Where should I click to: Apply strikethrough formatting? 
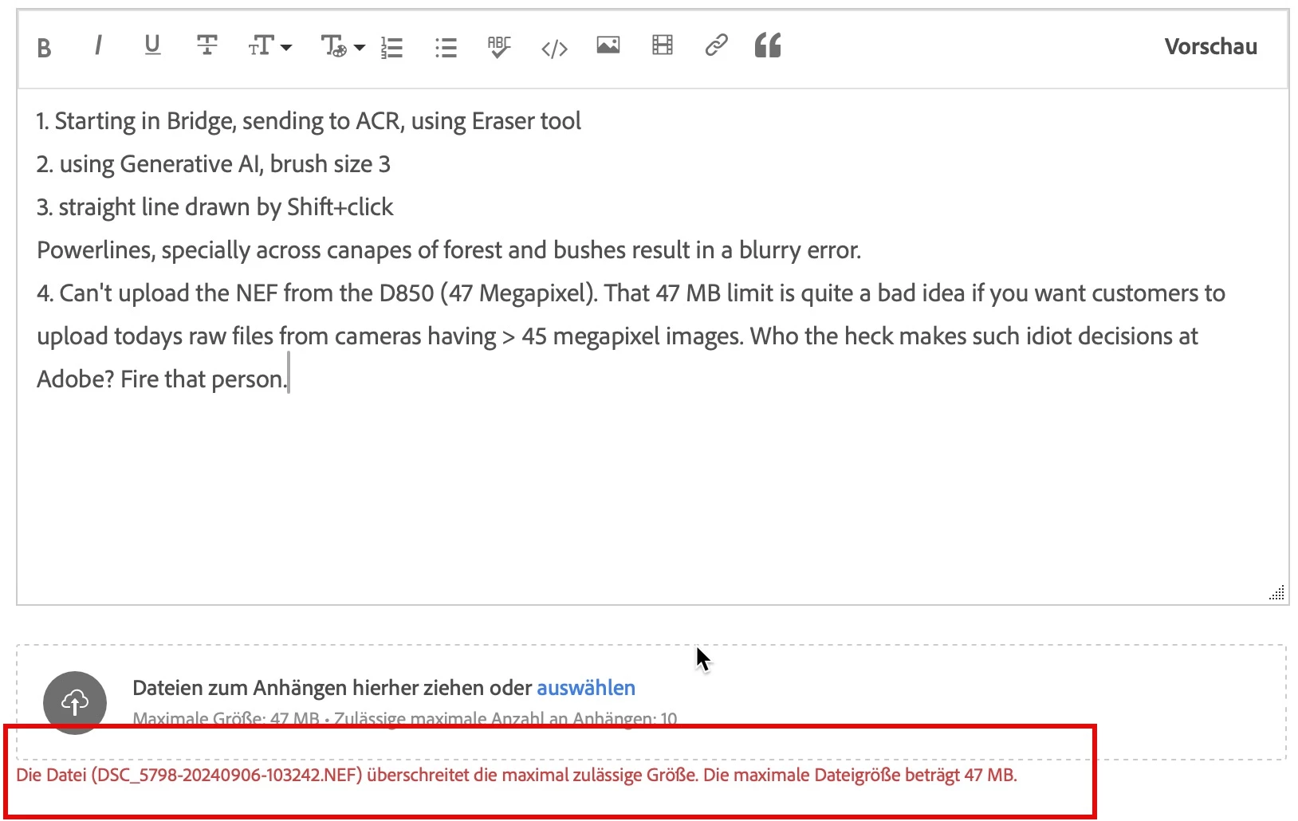(x=207, y=46)
